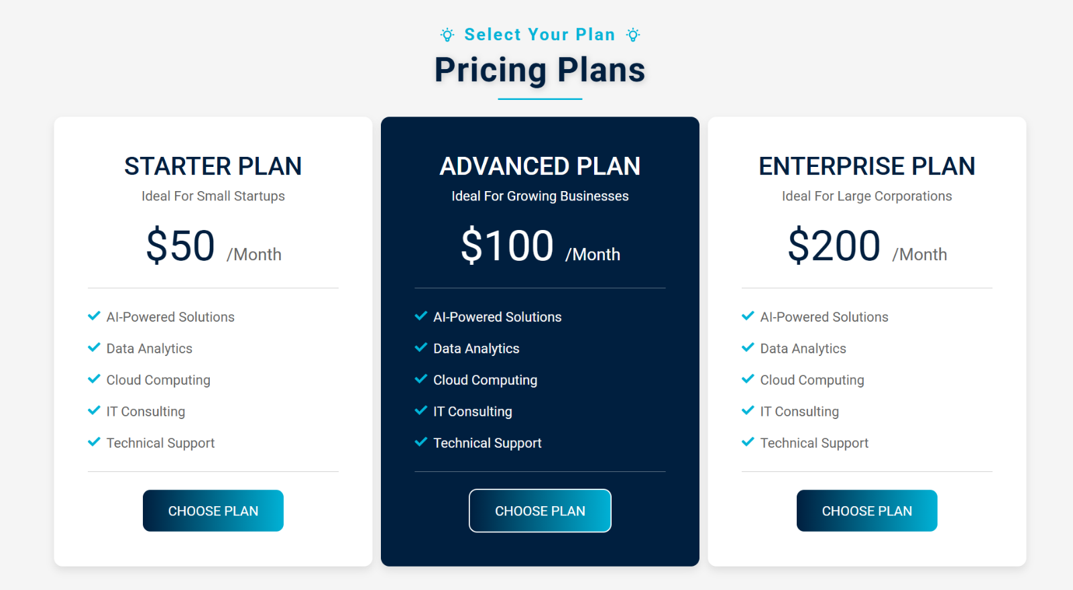Click the lightbulb icon right of Select Your Plan
The width and height of the screenshot is (1073, 590).
pos(633,35)
